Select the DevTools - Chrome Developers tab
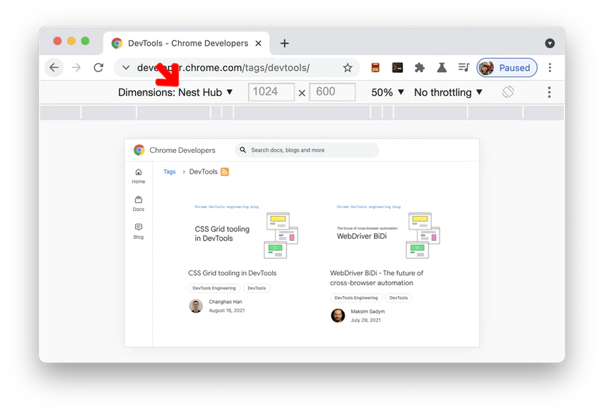Viewport: 604px width, 414px height. [x=186, y=44]
